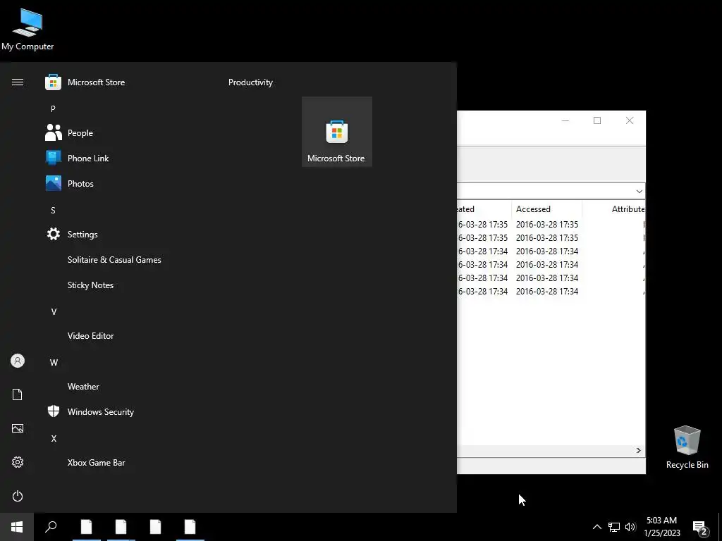The height and width of the screenshot is (541, 722).
Task: Maximize the background window
Action: point(597,120)
